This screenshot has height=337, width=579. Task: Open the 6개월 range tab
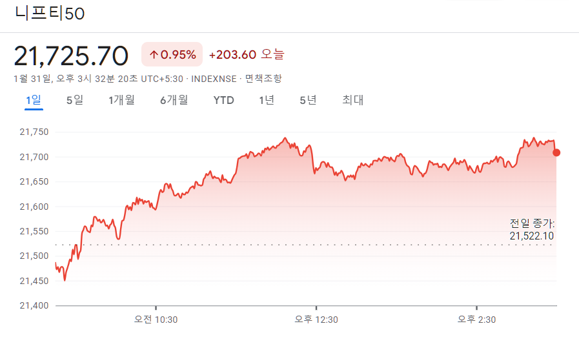(174, 100)
